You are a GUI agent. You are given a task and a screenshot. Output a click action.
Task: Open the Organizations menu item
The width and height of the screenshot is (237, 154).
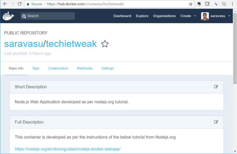coord(164,16)
